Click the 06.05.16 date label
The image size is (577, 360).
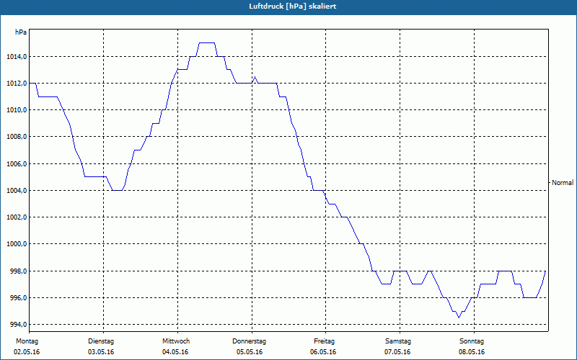(323, 352)
